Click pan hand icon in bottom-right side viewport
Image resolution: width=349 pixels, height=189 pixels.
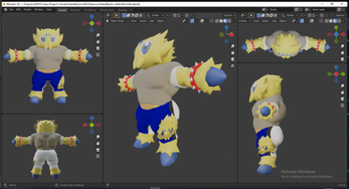[x=342, y=92]
